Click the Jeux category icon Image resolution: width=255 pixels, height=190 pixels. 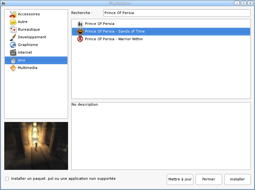pyautogui.click(x=13, y=60)
